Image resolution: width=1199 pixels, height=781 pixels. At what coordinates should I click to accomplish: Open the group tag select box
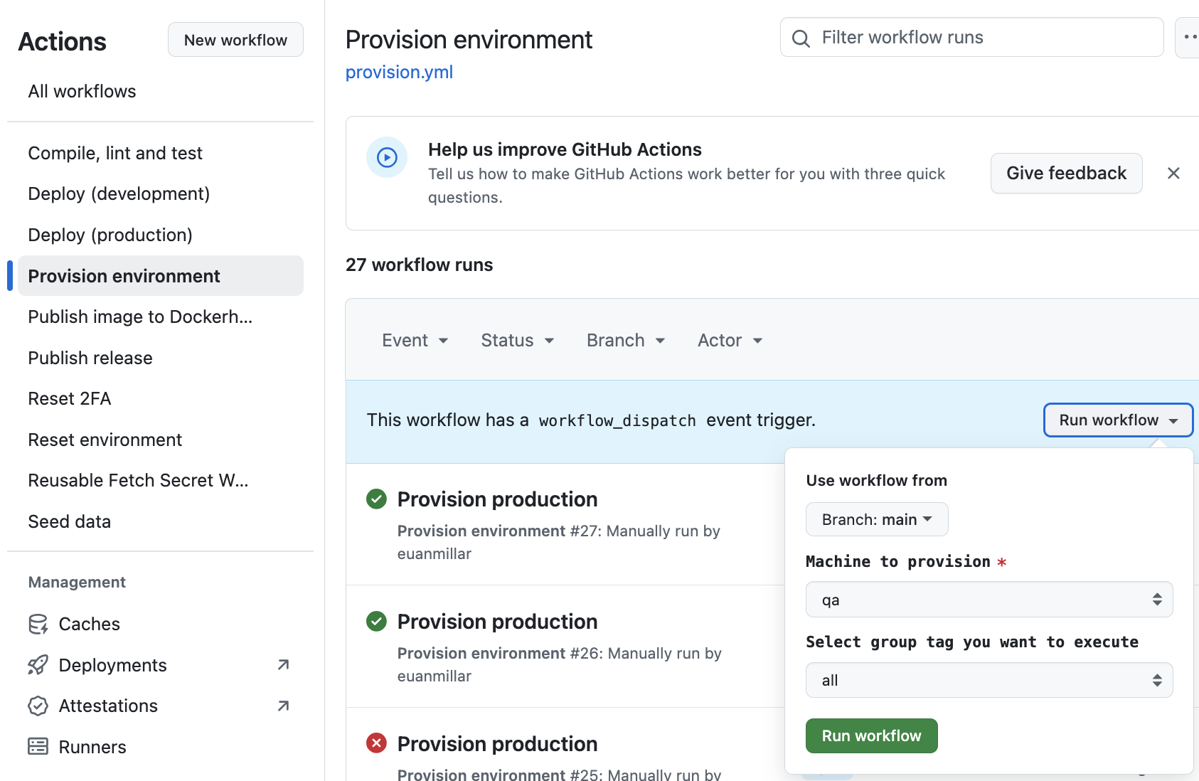(x=988, y=681)
